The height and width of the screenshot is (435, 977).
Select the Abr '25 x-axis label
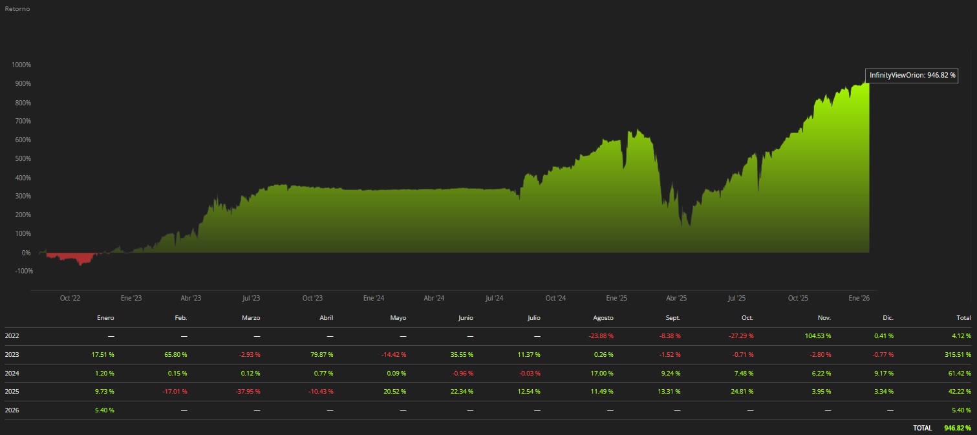(x=676, y=299)
